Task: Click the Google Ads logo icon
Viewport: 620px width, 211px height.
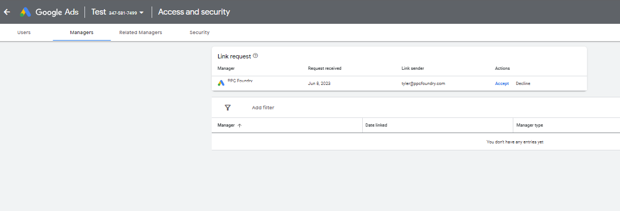Action: tap(25, 12)
